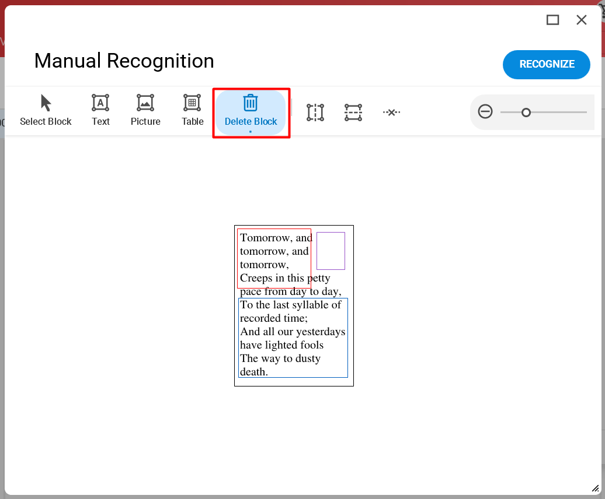Click the resize grip at dialog corner
This screenshot has width=605, height=499.
pos(595,489)
